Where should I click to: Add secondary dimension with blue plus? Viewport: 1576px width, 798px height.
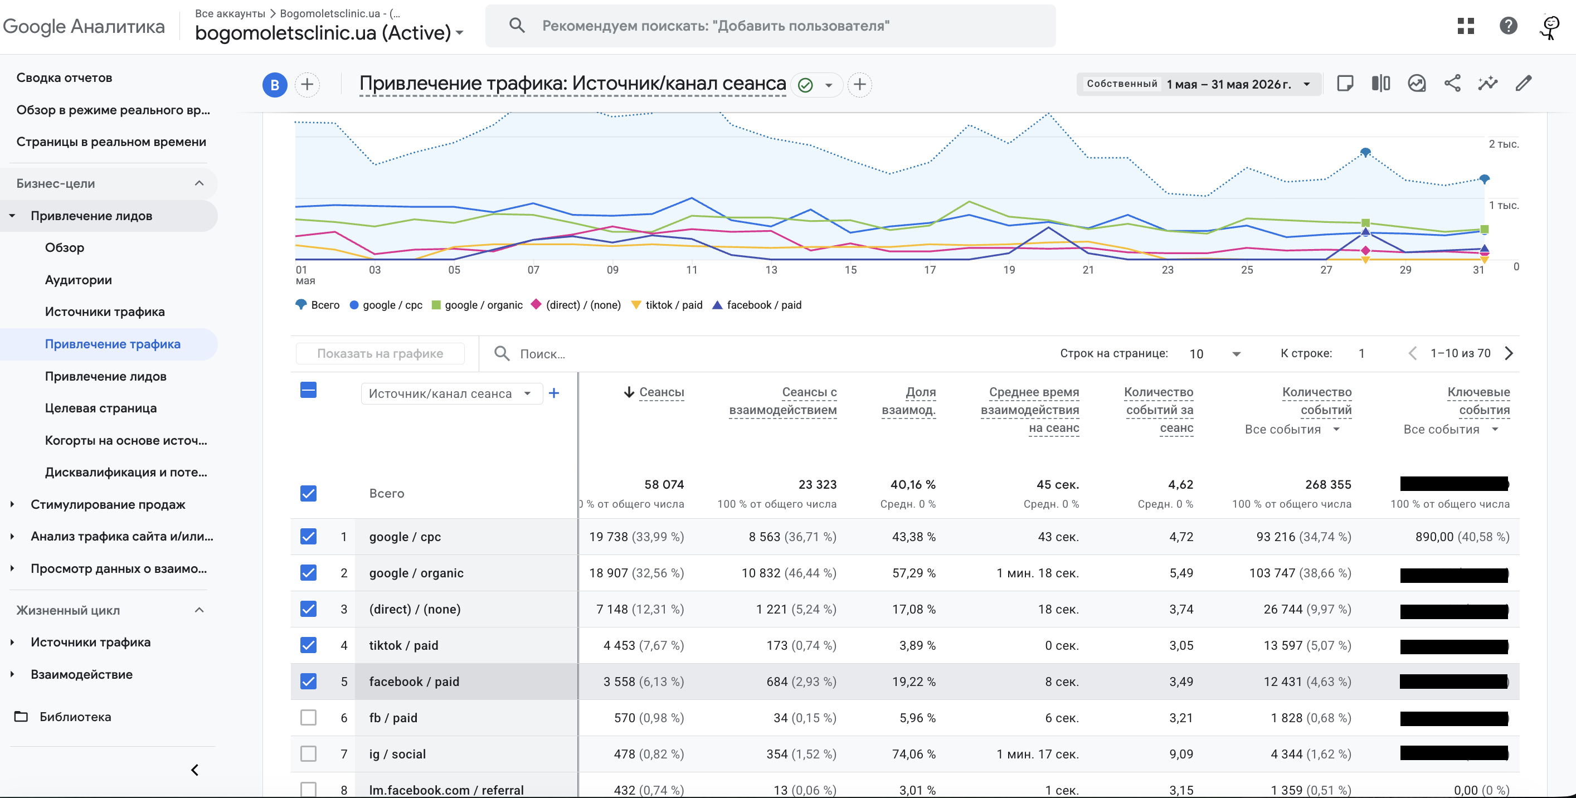(554, 393)
